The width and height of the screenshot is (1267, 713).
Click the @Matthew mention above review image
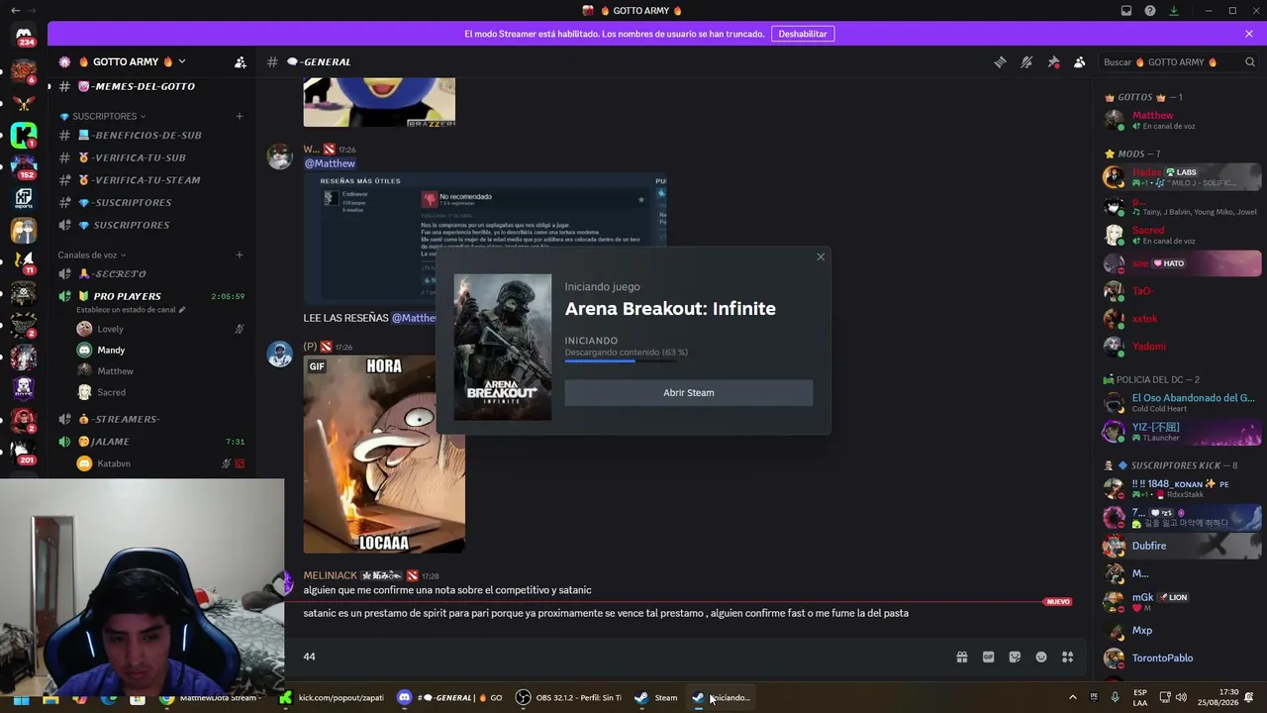[x=330, y=163]
